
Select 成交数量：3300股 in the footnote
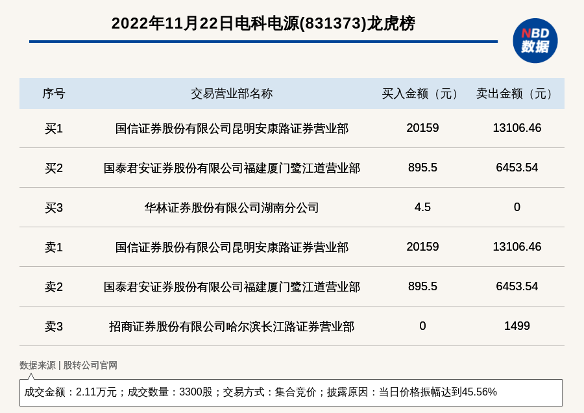point(170,392)
